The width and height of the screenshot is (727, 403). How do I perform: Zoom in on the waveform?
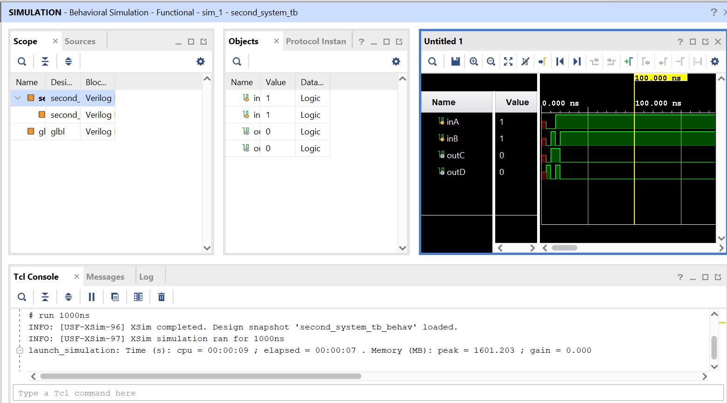click(473, 61)
